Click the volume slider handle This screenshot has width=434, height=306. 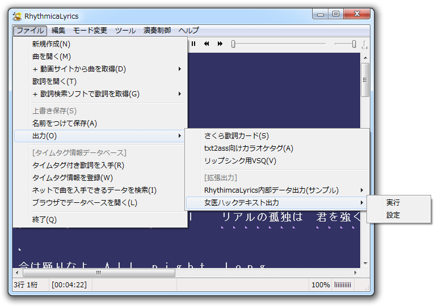(354, 44)
